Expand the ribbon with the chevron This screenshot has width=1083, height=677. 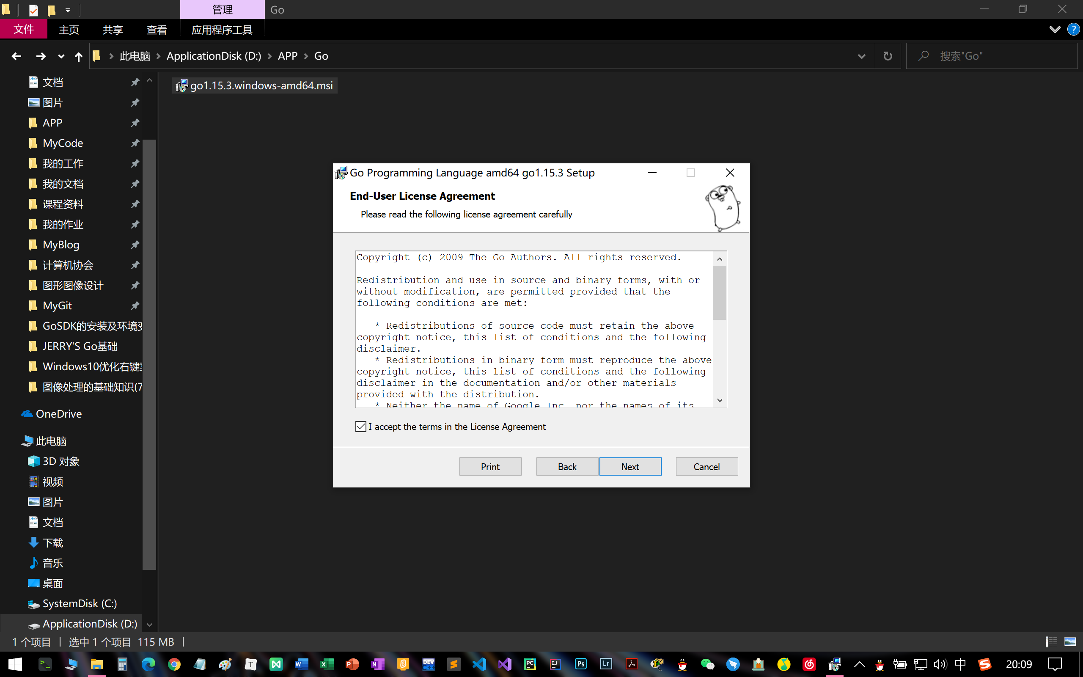[1055, 30]
